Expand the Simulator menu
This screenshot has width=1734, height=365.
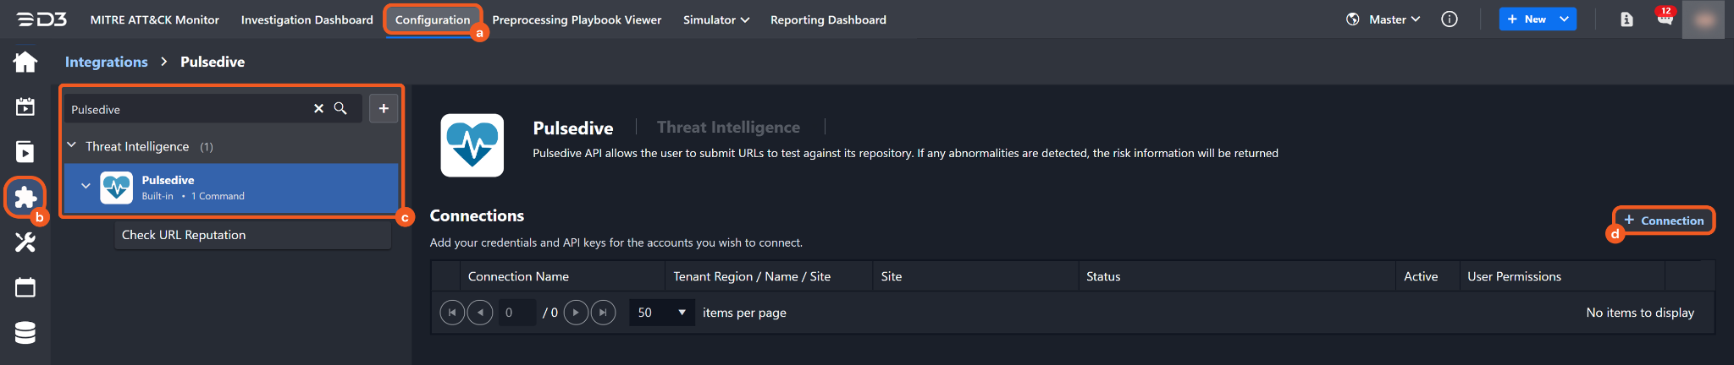pos(715,19)
